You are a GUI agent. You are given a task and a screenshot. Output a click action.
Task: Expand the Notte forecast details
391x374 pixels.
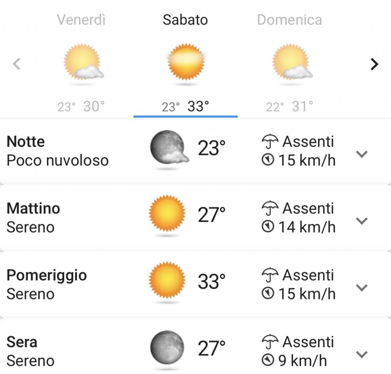coord(362,154)
